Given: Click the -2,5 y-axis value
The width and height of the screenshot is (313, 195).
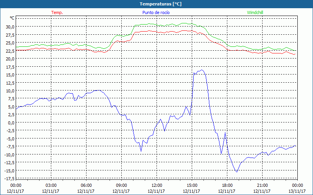Looking at the screenshot, I should (x=10, y=131).
